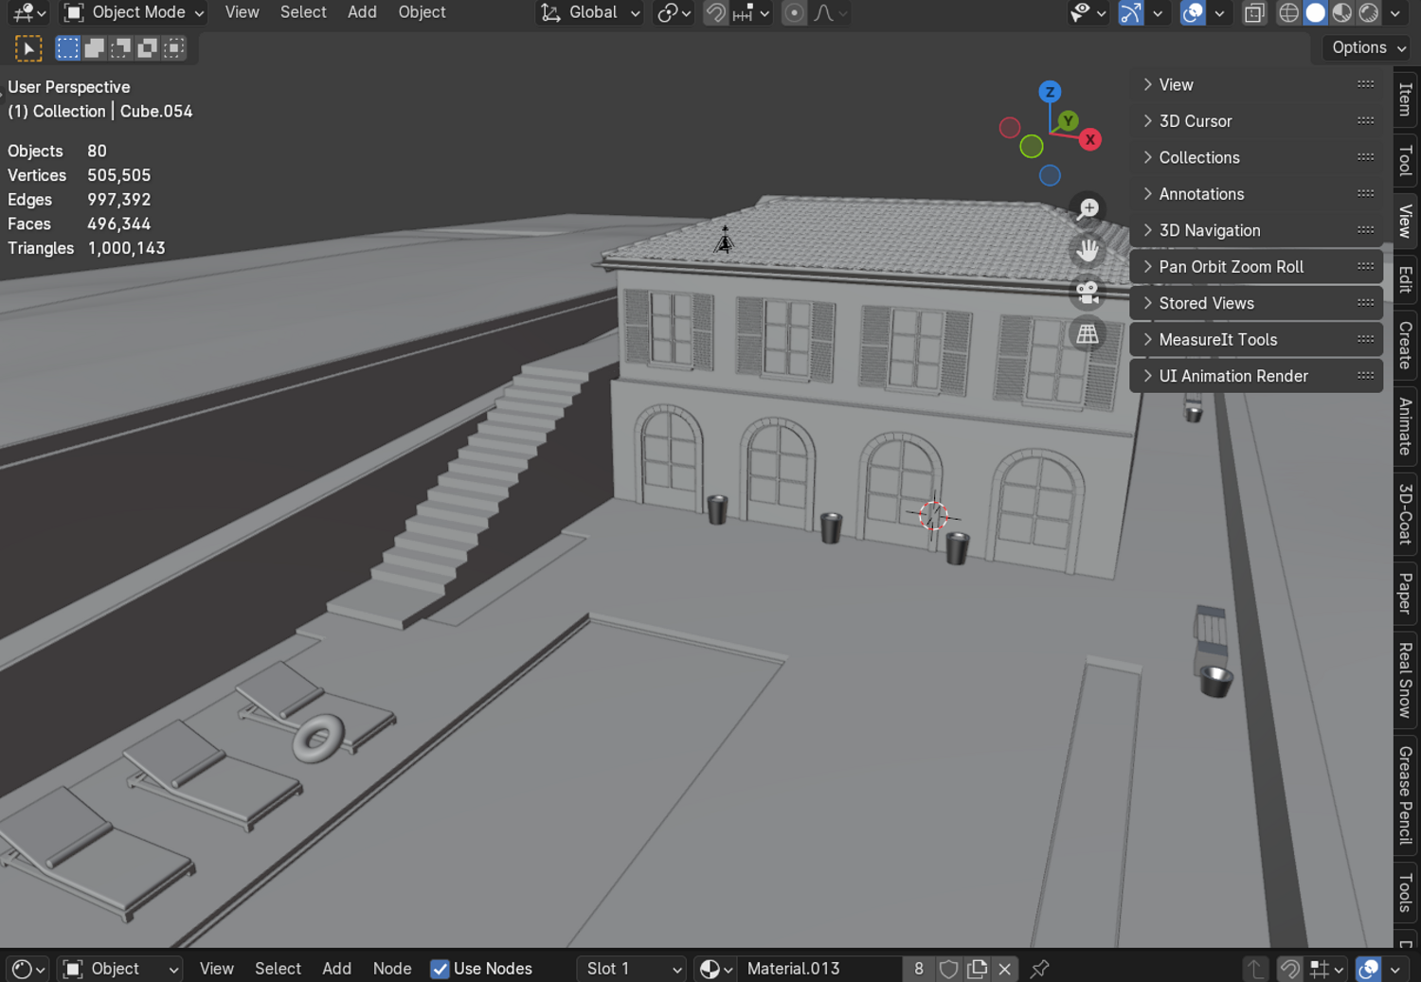Open the snapping options dropdown in the viewport header

point(750,12)
